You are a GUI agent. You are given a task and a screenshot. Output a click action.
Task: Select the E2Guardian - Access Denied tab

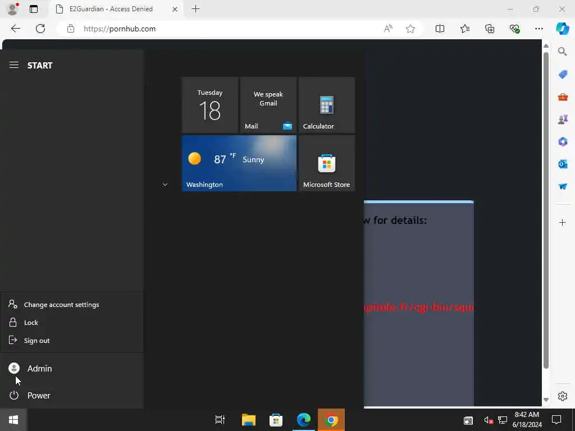coord(117,9)
